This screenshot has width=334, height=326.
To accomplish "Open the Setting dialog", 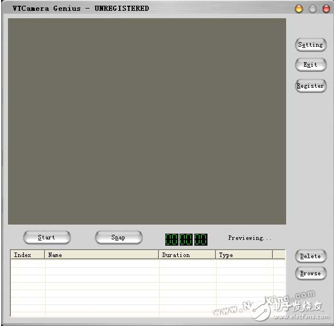I will [311, 44].
